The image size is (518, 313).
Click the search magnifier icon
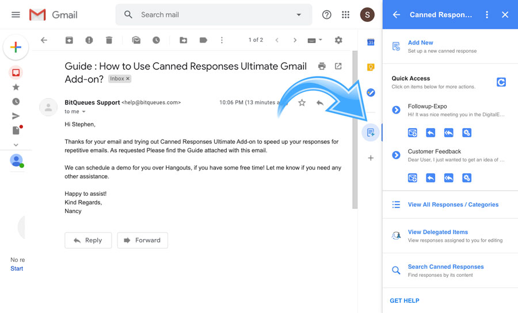[x=128, y=14]
